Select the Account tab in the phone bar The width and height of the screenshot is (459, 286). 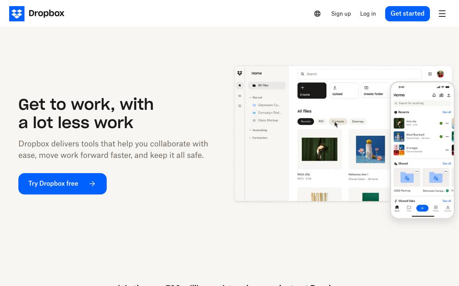(448, 208)
